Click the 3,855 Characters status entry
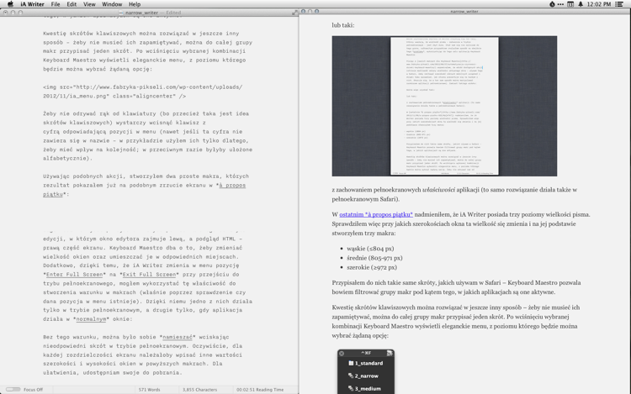 (x=199, y=390)
